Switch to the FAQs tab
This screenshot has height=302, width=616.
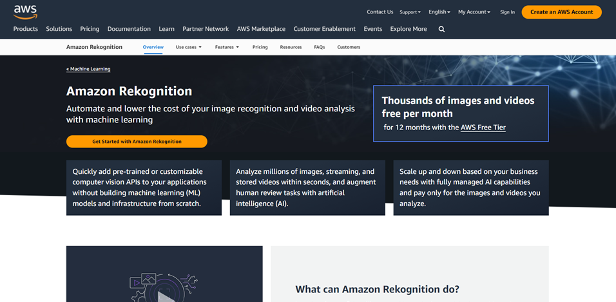[320, 47]
